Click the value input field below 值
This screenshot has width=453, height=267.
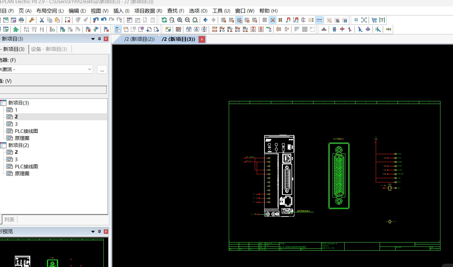[x=53, y=90]
